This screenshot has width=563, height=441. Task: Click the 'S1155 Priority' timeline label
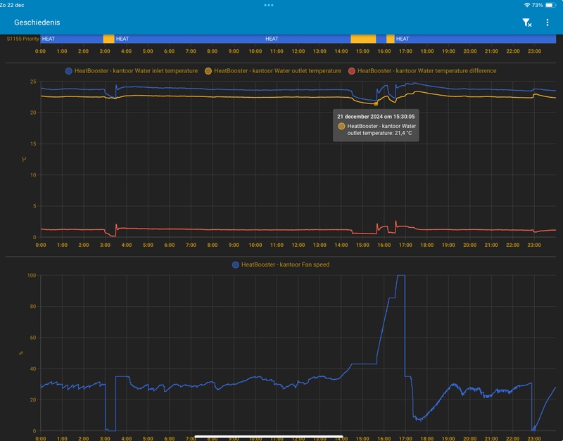coord(23,39)
